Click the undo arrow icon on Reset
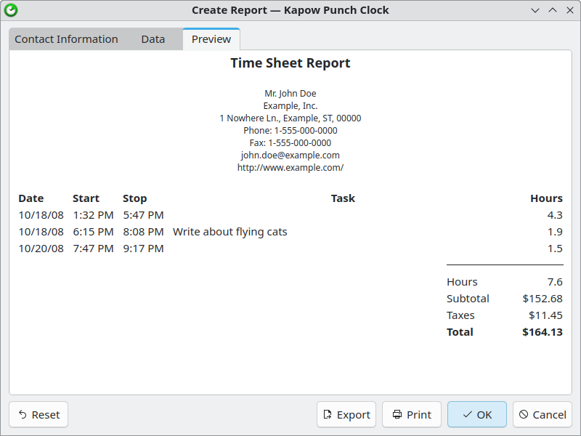Image resolution: width=581 pixels, height=436 pixels. click(23, 415)
